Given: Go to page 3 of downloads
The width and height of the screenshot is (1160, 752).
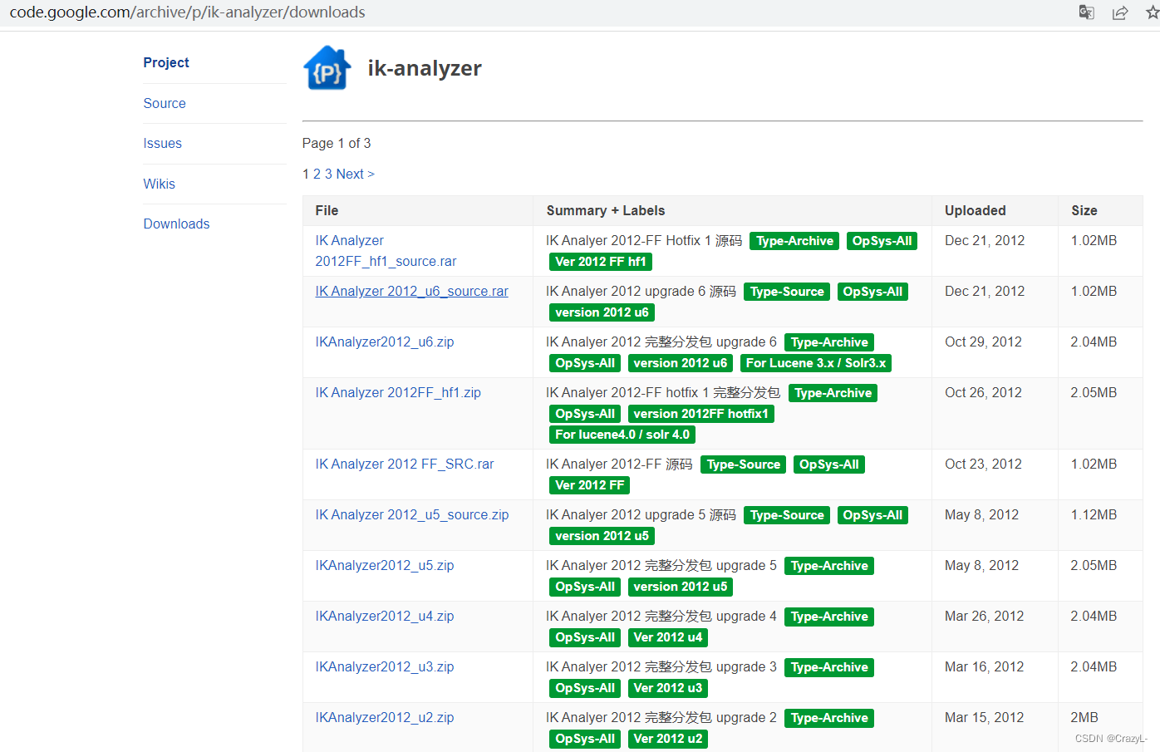Looking at the screenshot, I should (328, 174).
